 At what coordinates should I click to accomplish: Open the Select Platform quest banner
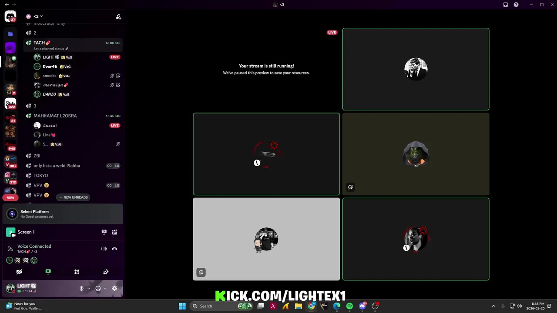[x=63, y=214]
